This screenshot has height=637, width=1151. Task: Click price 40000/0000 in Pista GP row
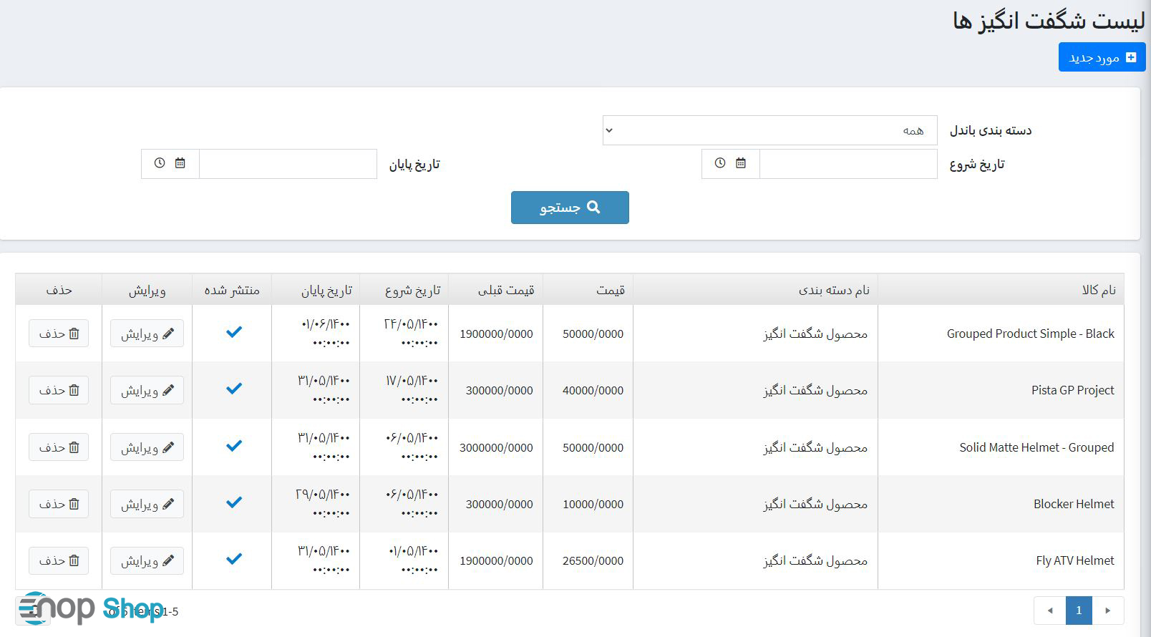(x=593, y=390)
